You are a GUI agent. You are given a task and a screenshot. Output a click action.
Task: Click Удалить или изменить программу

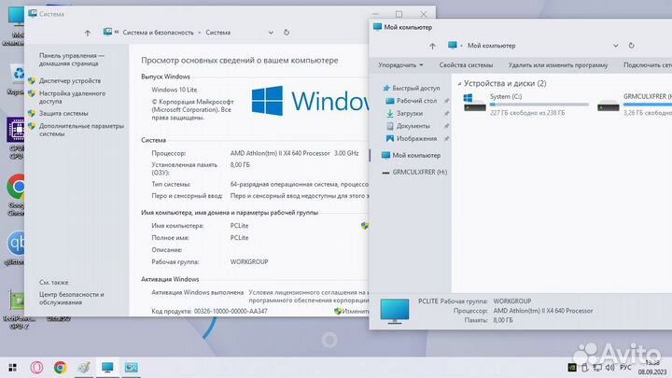tap(558, 65)
